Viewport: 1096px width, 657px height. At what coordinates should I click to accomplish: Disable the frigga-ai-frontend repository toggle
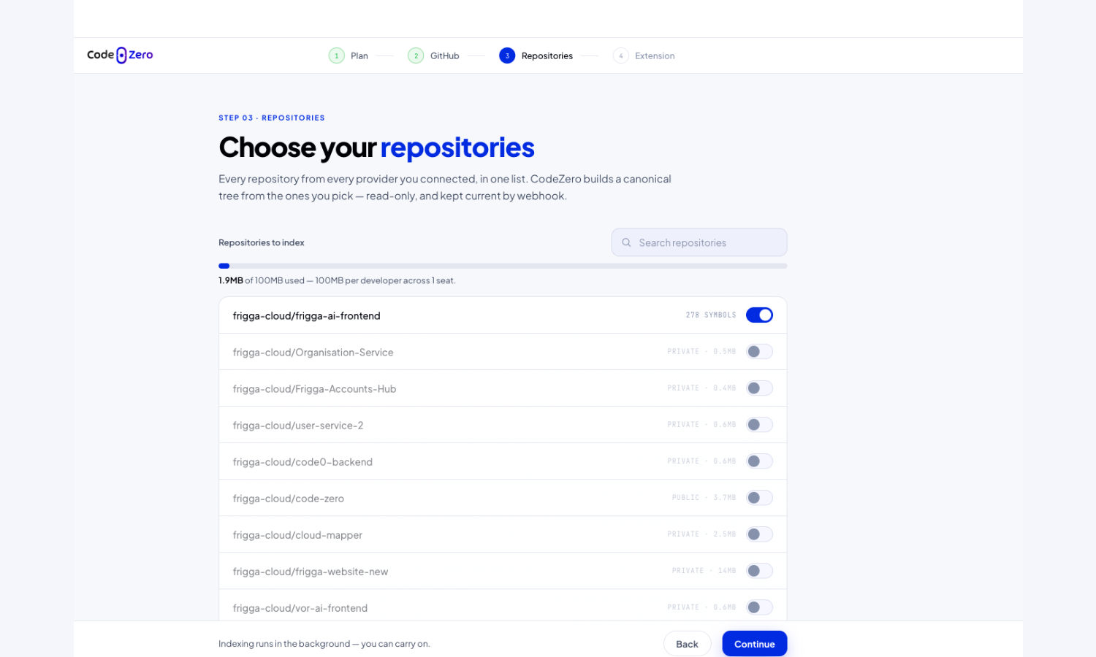pos(759,315)
